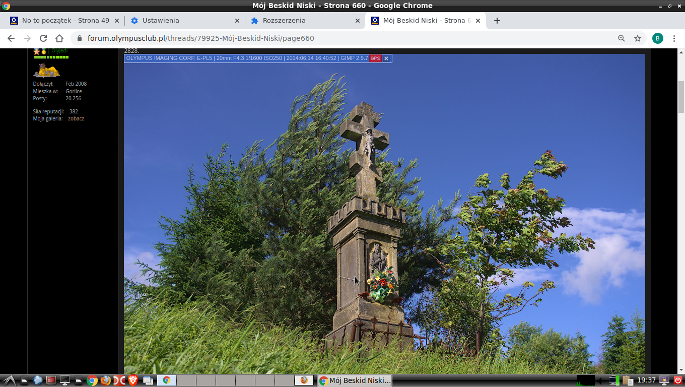The height and width of the screenshot is (387, 685).
Task: Bookmark this page with the star icon
Action: pyautogui.click(x=638, y=38)
